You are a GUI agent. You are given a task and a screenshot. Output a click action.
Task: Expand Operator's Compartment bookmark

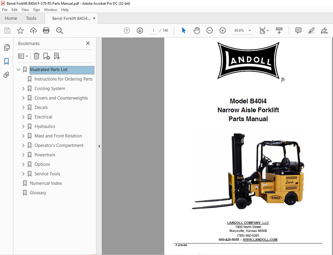tap(23, 145)
